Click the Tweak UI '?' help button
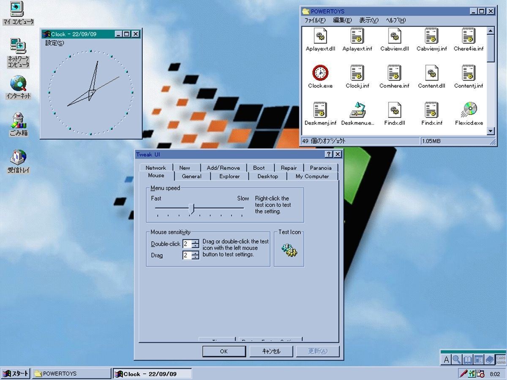Viewport: 507px width, 380px height. tap(329, 155)
